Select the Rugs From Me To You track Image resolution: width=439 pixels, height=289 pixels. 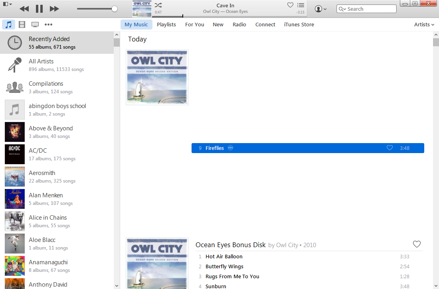[308, 276]
